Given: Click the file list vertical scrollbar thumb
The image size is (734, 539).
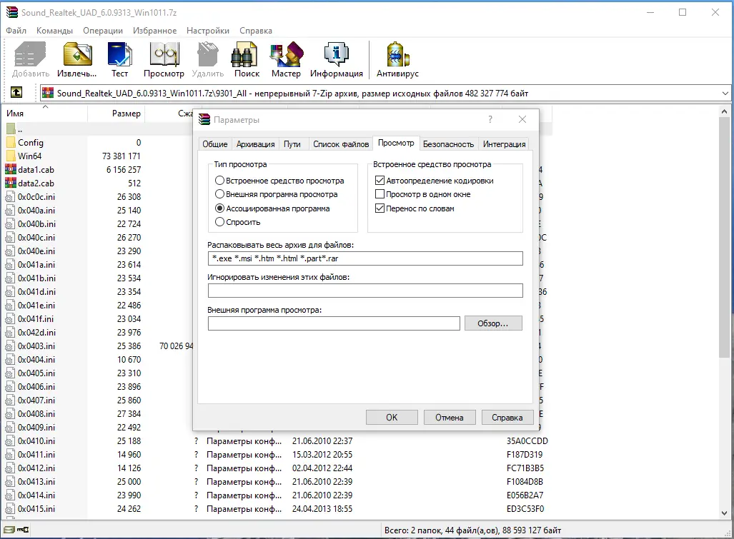Looking at the screenshot, I should coord(724,238).
